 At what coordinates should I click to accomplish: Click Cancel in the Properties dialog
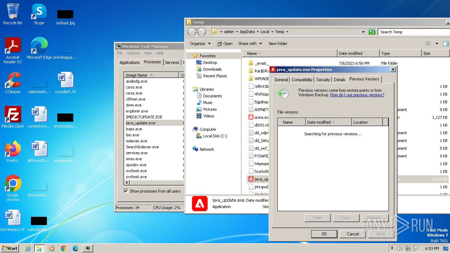tap(353, 234)
